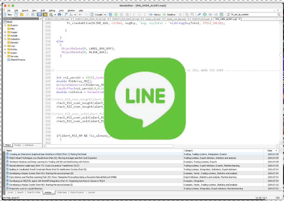
Task: Click the fn_set_tp_number search field
Action: [254, 15]
